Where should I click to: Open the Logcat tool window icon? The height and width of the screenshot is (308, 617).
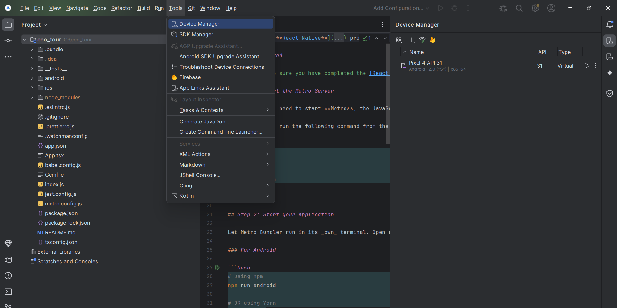[8, 260]
